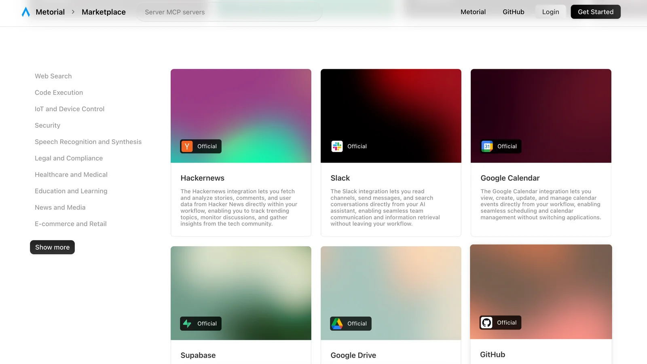Select Healthcare and Medical category
This screenshot has height=364, width=647.
coord(71,175)
